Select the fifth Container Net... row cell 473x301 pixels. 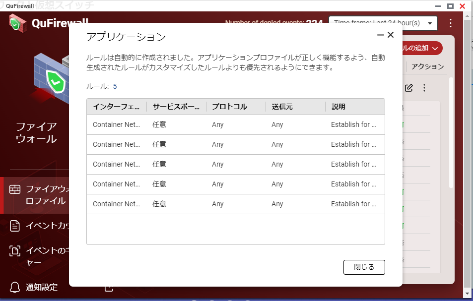117,204
